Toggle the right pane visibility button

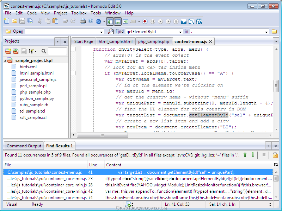[125, 21]
